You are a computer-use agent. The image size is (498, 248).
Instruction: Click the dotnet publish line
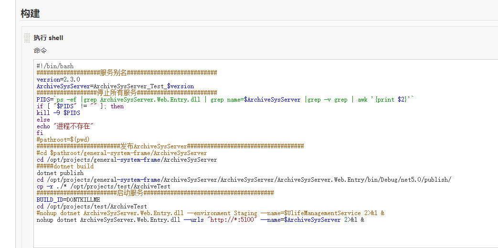[x=60, y=173]
